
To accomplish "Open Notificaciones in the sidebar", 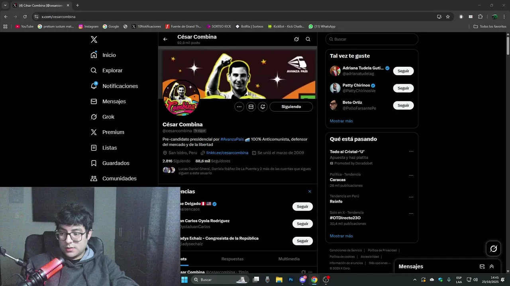I will [114, 86].
